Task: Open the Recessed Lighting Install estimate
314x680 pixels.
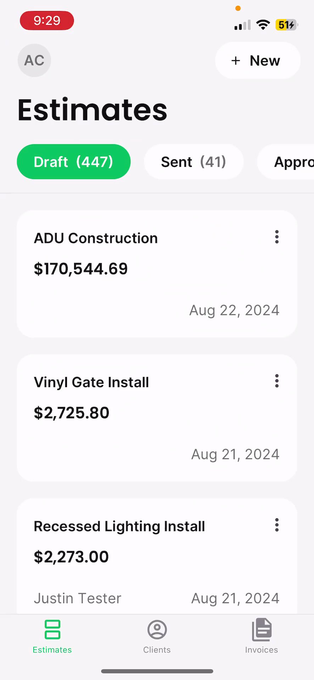Action: [119, 526]
